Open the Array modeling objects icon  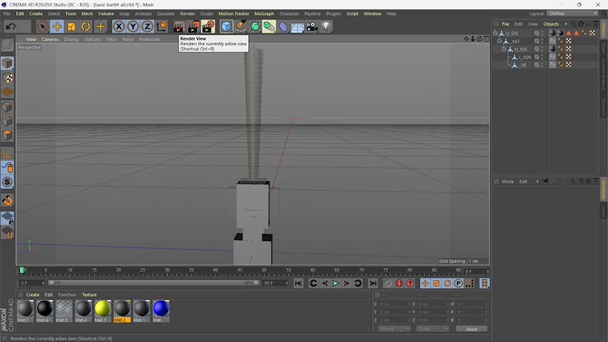(269, 27)
